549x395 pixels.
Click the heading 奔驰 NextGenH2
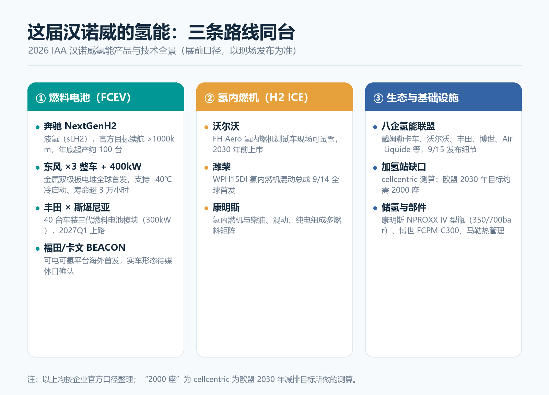tap(80, 126)
